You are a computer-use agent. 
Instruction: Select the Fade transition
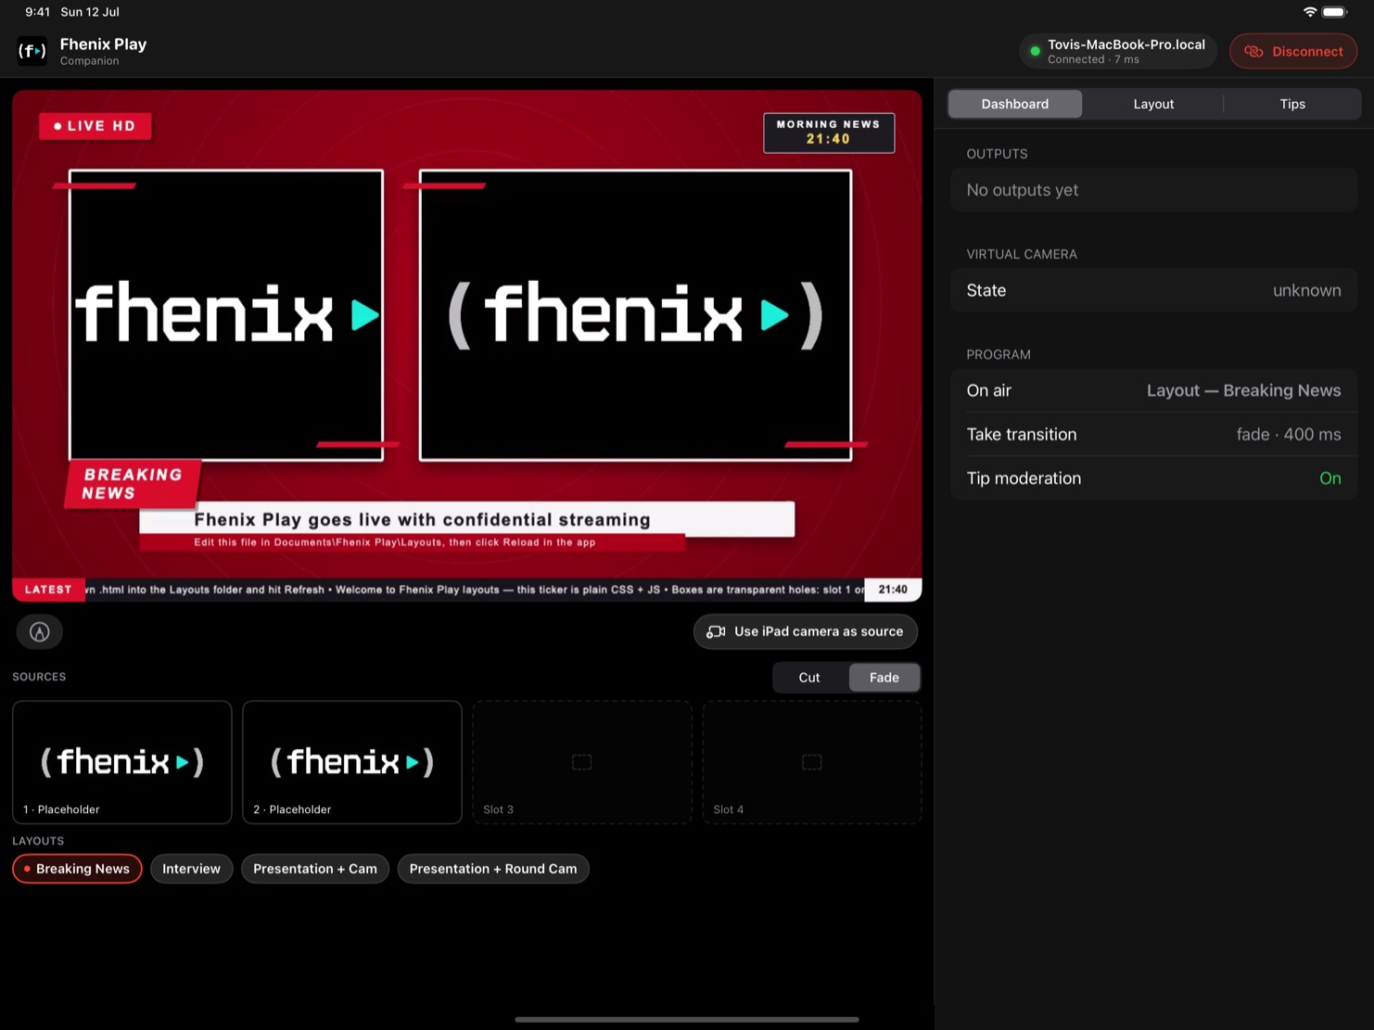pos(884,678)
